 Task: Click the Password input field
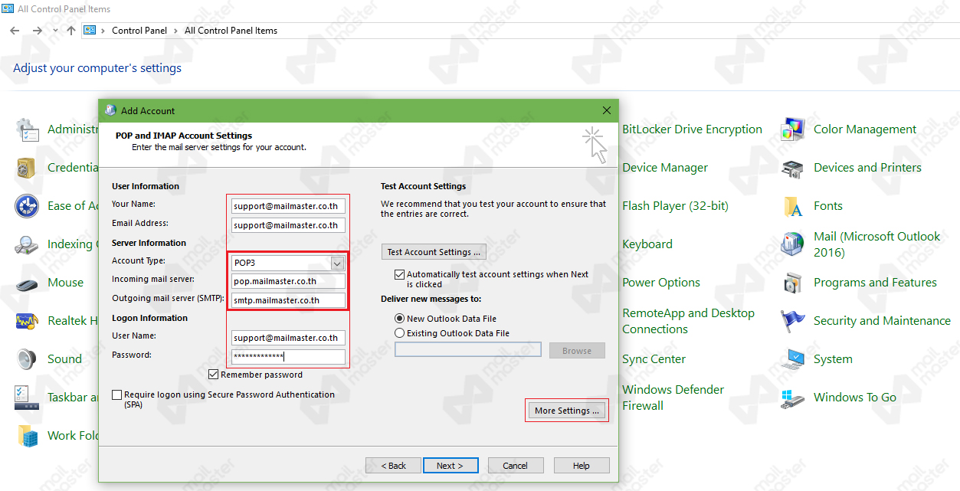click(289, 357)
